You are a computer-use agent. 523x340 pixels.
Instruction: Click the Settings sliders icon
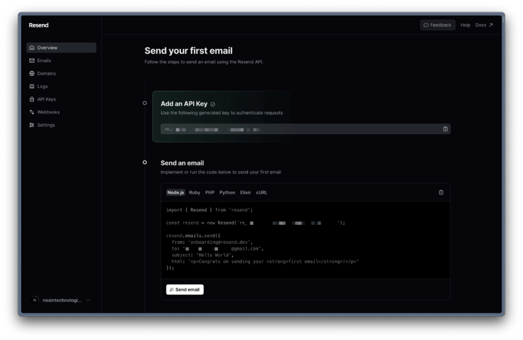click(32, 125)
